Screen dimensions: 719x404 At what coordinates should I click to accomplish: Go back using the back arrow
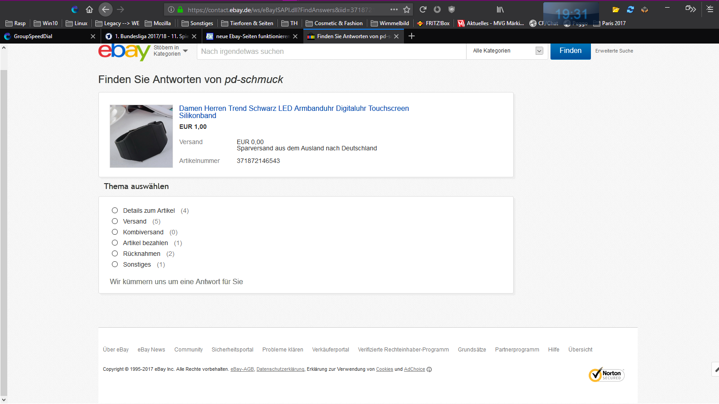click(x=105, y=9)
